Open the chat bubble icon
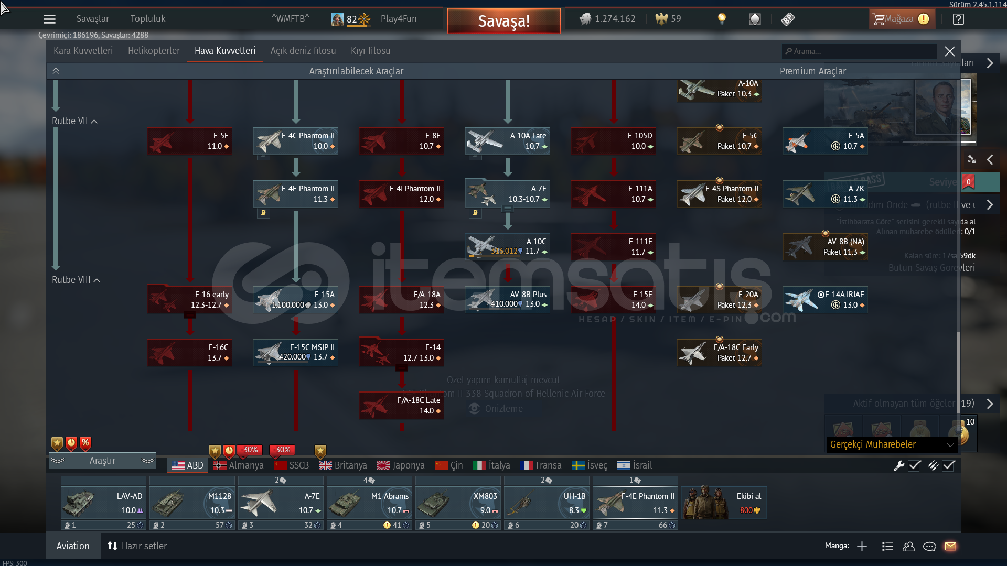The height and width of the screenshot is (566, 1007). tap(929, 547)
